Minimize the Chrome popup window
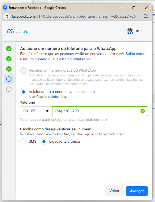The width and height of the screenshot is (155, 202). click(122, 8)
